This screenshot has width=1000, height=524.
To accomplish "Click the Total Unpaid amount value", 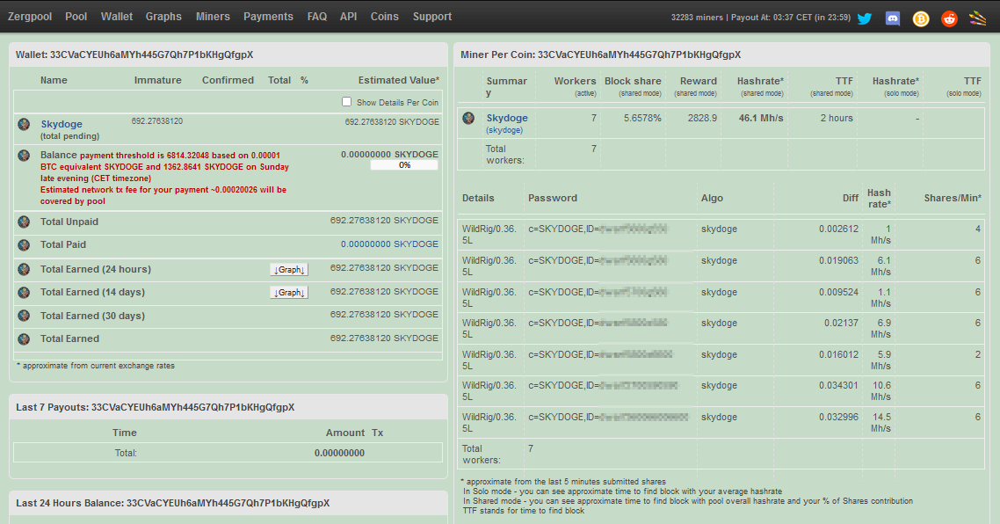I will (x=384, y=220).
